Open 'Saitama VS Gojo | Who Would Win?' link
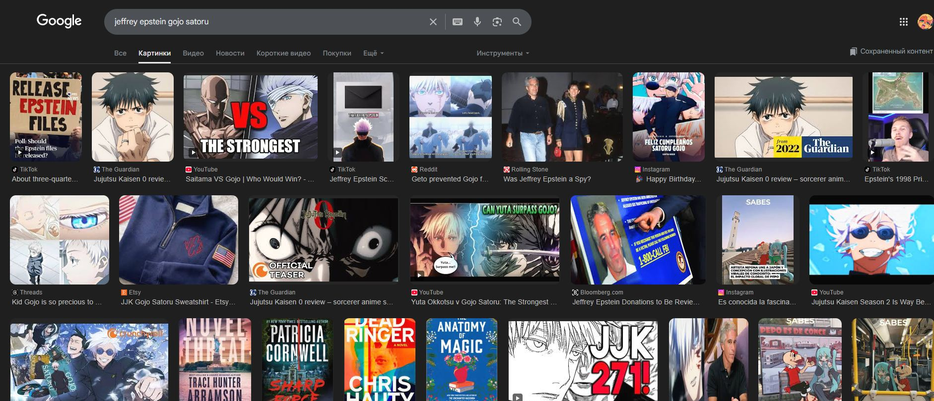Screen dimensions: 934x401 250,179
